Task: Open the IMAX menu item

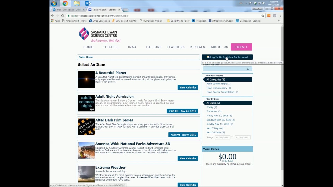Action: tap(132, 47)
